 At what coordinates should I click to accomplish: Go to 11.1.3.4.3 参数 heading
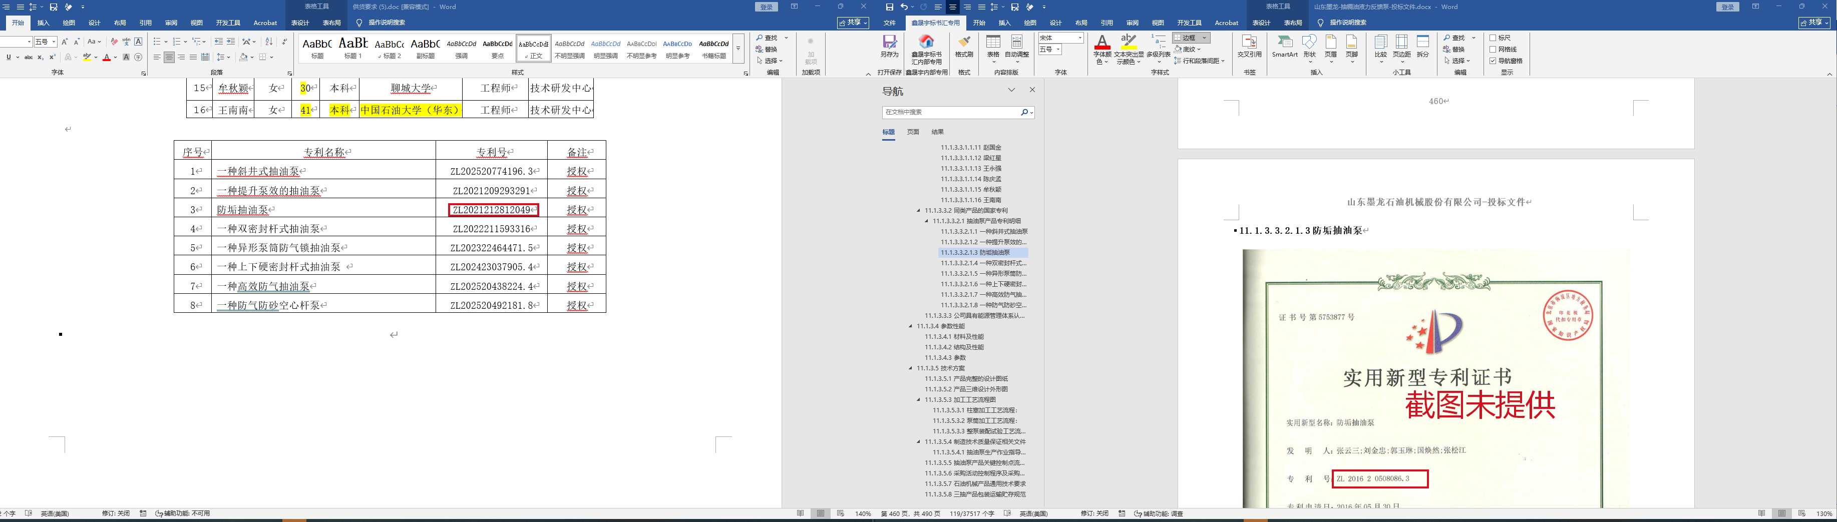click(946, 357)
